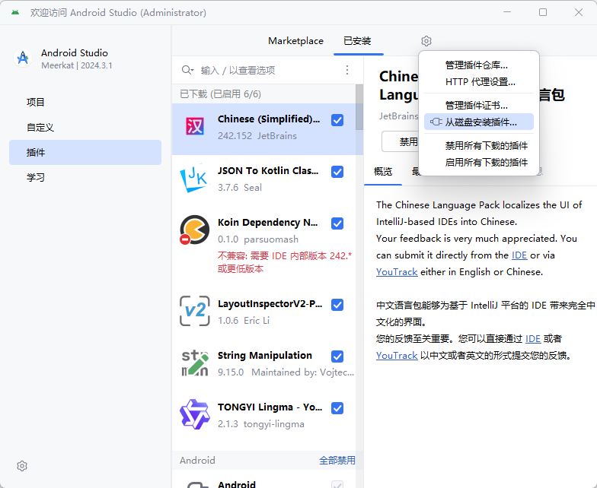Screen dimensions: 597x488
Task: Click the Android Studio logo in the sidebar
Action: pos(23,58)
